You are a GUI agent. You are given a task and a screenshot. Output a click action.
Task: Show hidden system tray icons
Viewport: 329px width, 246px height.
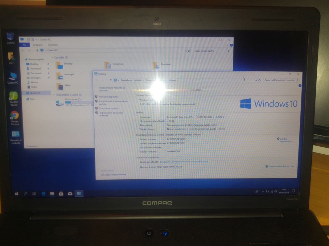263,191
